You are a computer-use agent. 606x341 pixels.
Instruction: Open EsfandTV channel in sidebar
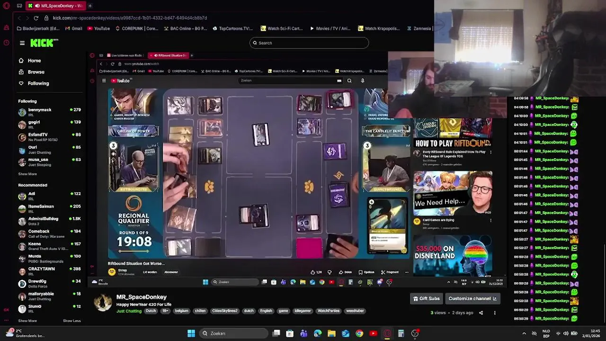pos(49,137)
